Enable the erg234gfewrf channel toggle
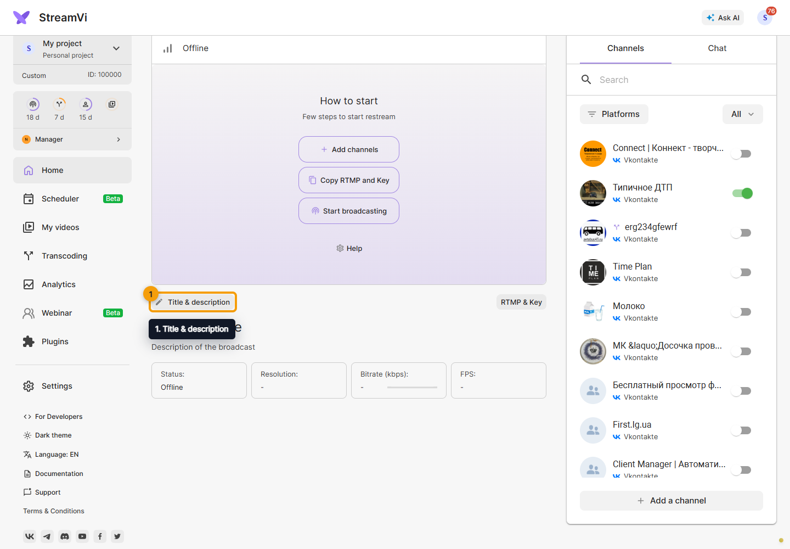790x549 pixels. tap(742, 233)
